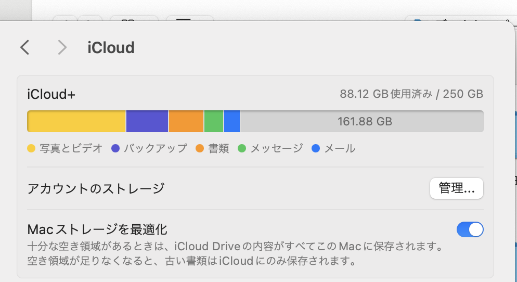Click blue mail segment in storage bar
The image size is (517, 282).
[x=232, y=121]
